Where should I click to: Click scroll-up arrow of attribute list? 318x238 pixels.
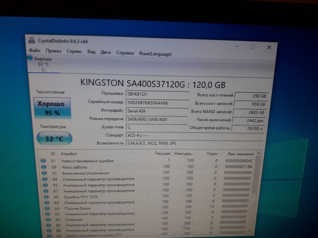pos(258,153)
